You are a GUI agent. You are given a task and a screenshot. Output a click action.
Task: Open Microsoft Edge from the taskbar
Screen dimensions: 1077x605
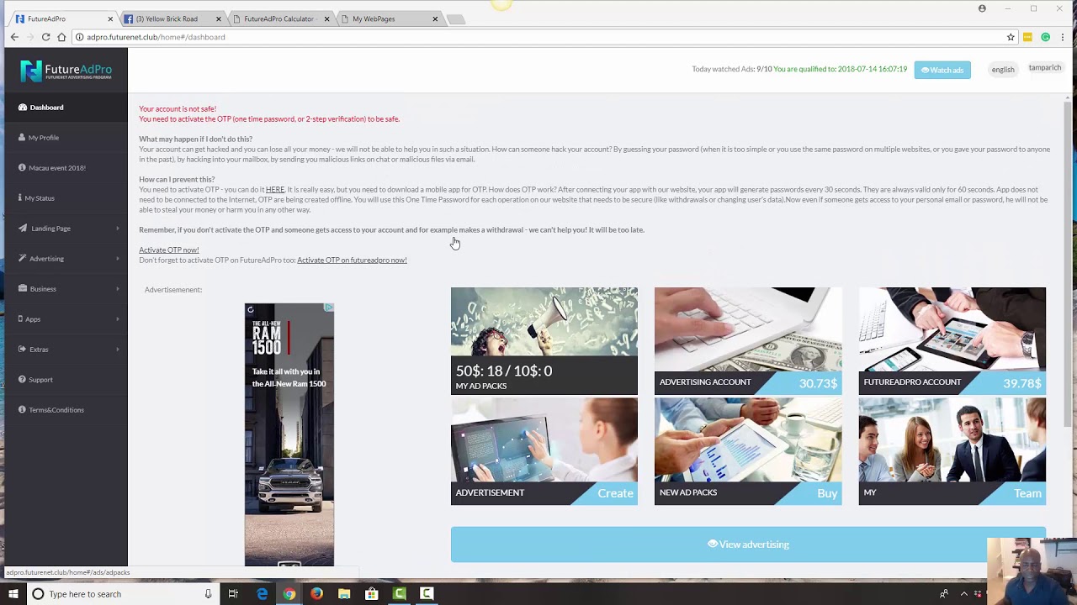[262, 594]
